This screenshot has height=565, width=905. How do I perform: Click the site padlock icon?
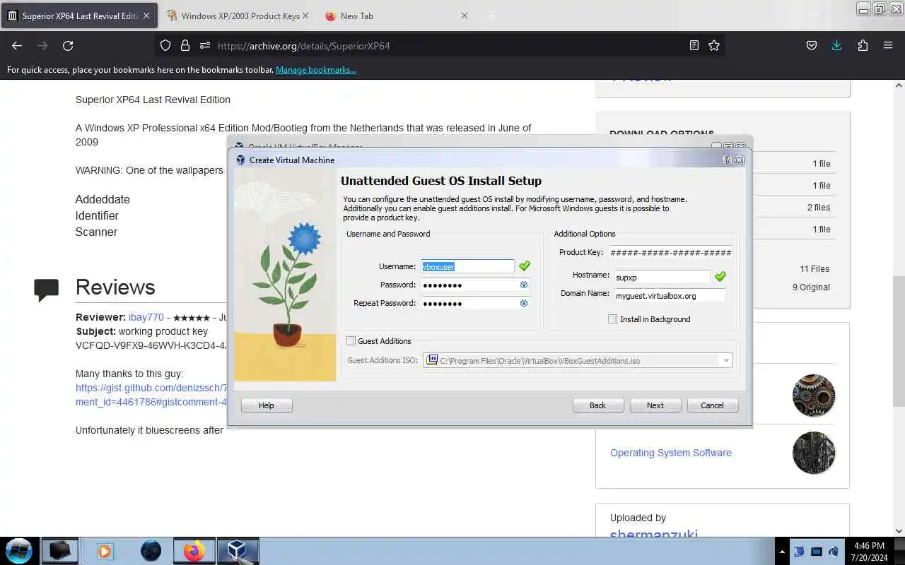pos(185,45)
